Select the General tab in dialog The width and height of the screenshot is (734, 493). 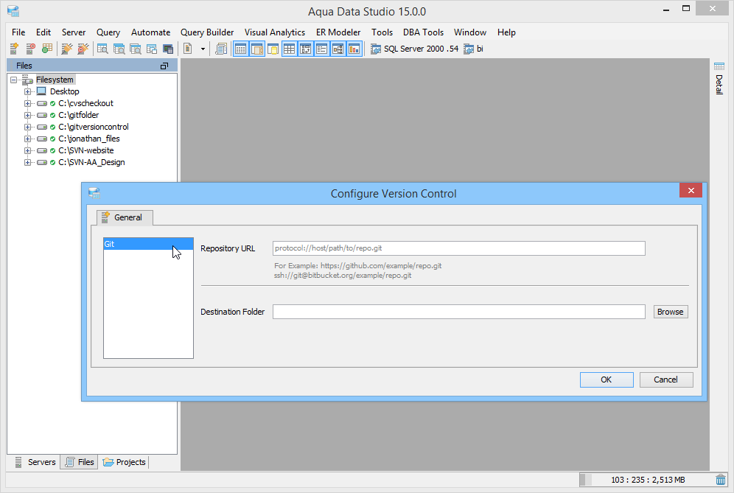pyautogui.click(x=125, y=217)
